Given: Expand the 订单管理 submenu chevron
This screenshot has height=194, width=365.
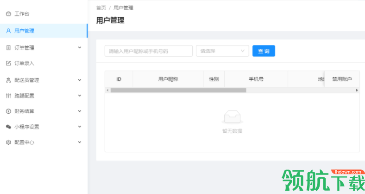Looking at the screenshot, I should (80, 47).
